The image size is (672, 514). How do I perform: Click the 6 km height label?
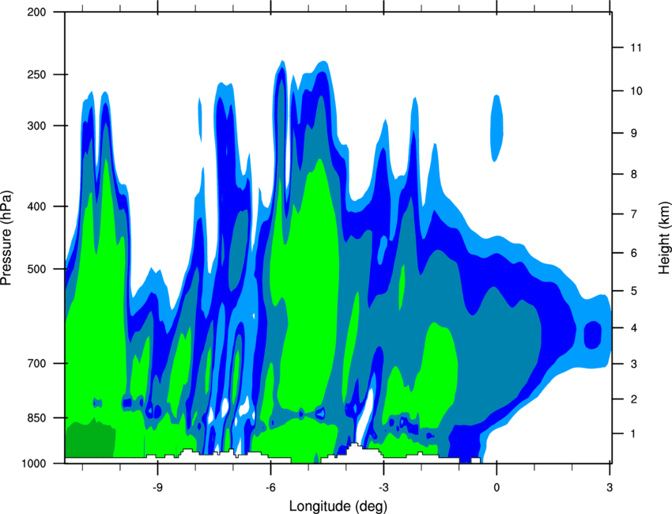[634, 253]
